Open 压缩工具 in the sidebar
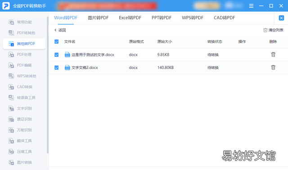 [20, 152]
